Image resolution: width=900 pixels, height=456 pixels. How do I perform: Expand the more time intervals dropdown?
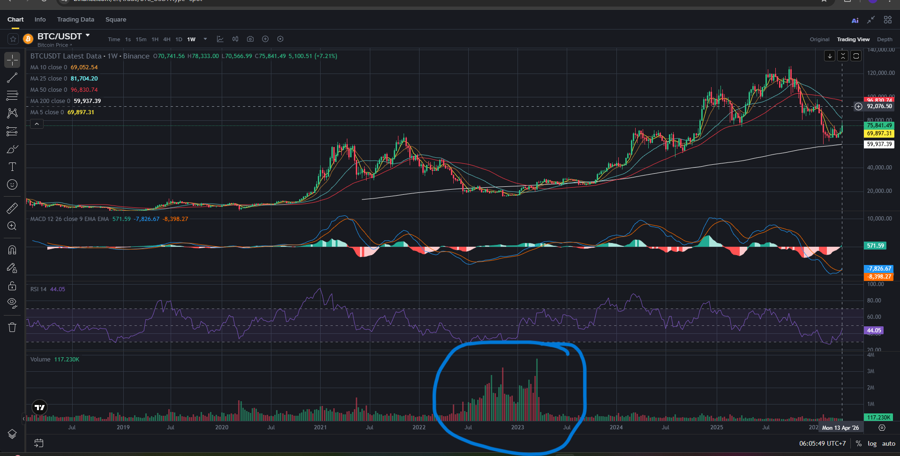point(205,39)
